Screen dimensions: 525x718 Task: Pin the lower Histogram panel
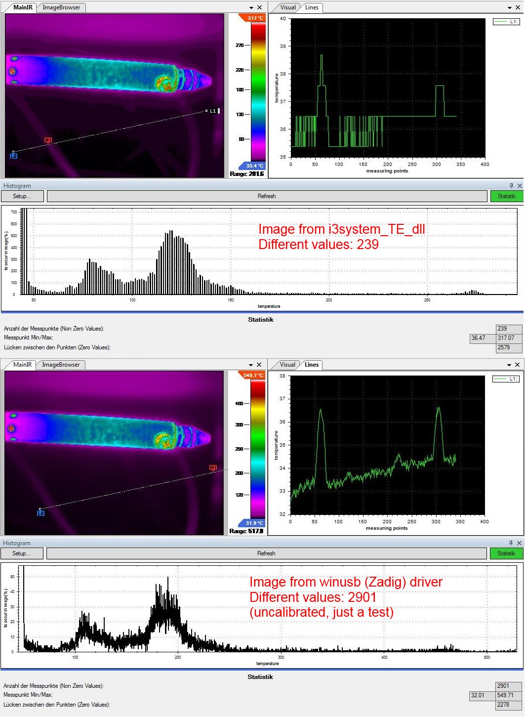(x=511, y=543)
